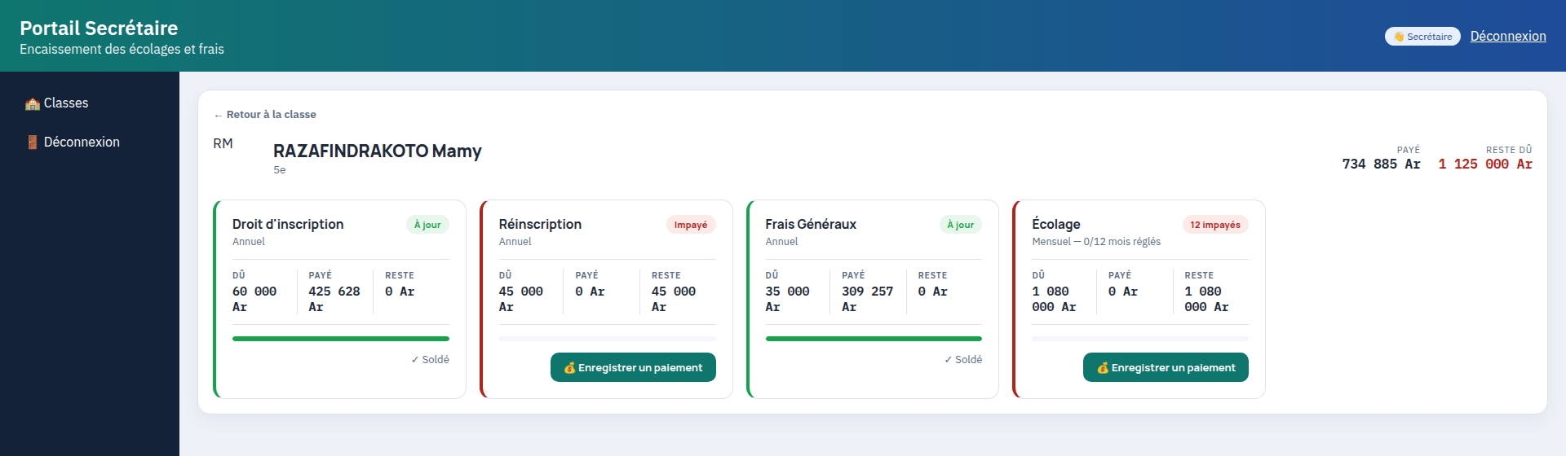This screenshot has width=1566, height=456.
Task: Click the 12 impayés badge on Écolage
Action: click(1215, 225)
